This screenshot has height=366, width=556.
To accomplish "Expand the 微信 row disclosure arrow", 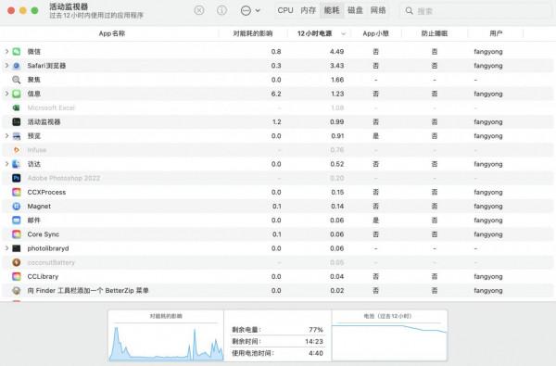I will (x=6, y=51).
